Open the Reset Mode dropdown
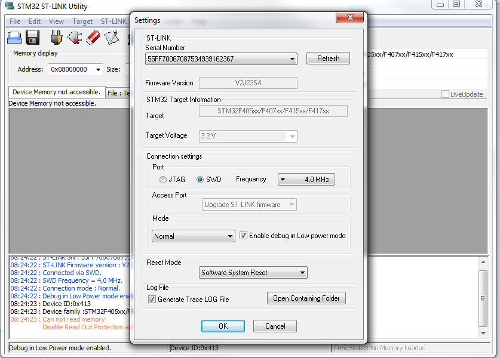The width and height of the screenshot is (500, 358). click(253, 273)
